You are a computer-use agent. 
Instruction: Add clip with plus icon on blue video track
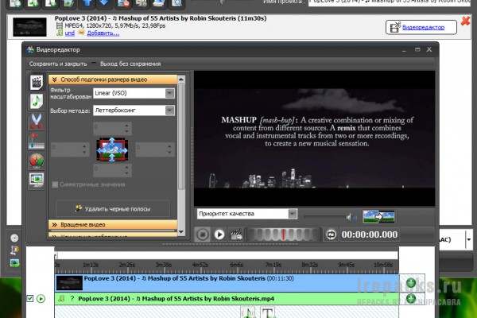click(411, 283)
